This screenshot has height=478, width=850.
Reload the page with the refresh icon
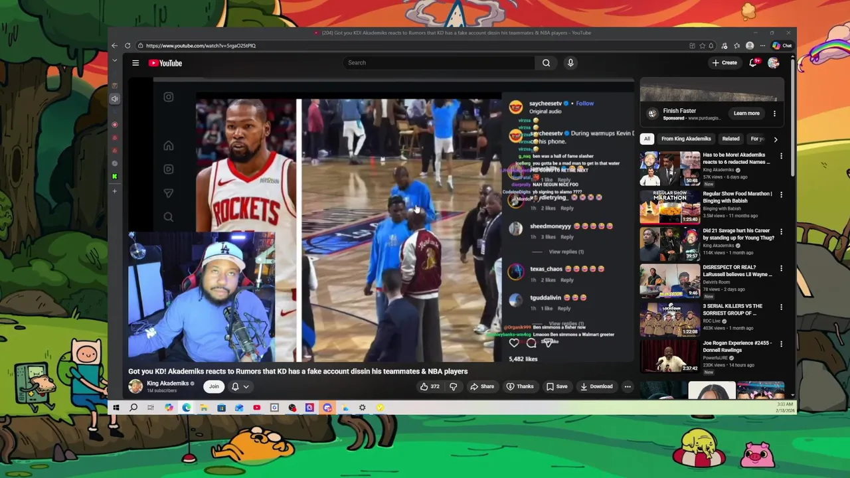(x=127, y=46)
